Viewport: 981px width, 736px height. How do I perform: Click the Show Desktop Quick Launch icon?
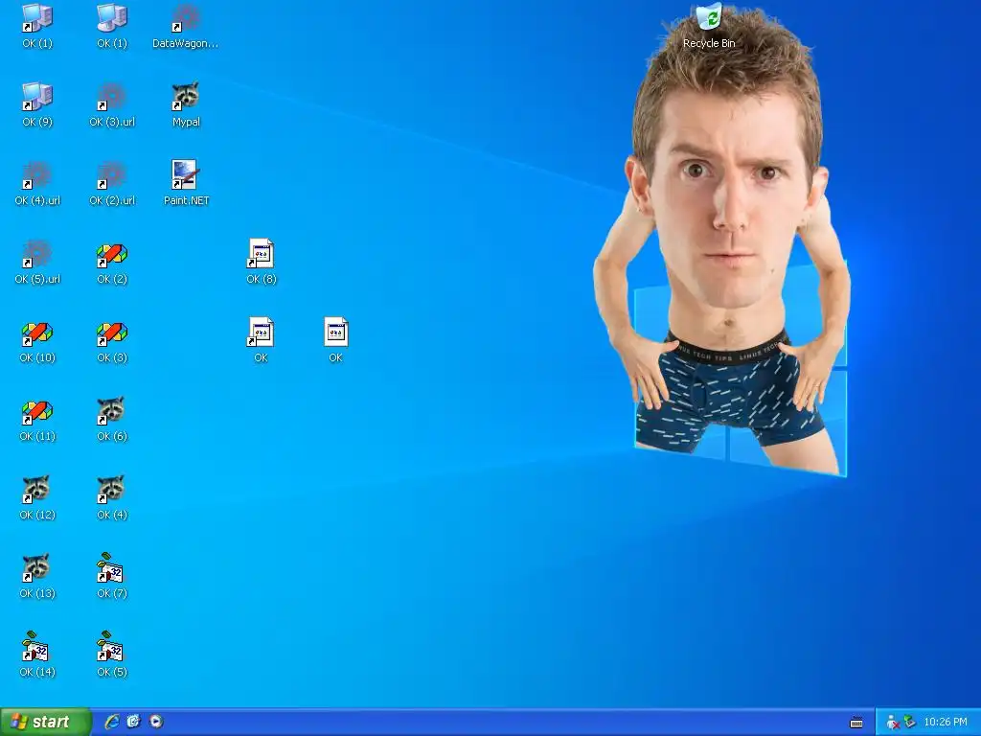[x=134, y=722]
